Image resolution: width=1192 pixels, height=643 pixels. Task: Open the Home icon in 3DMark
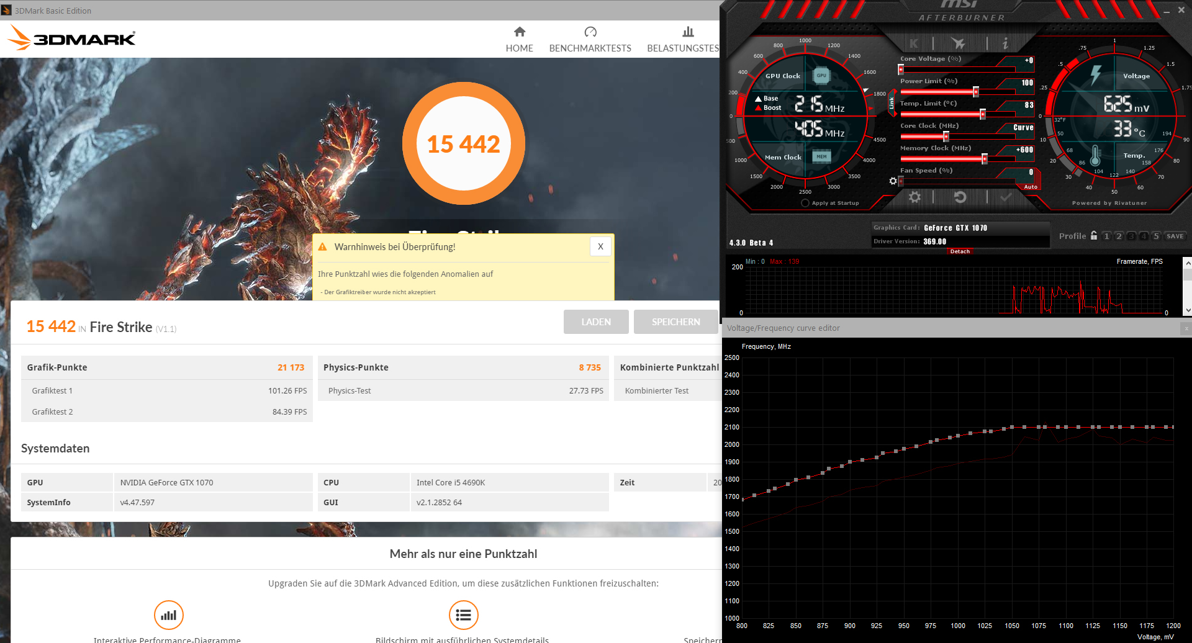coord(520,32)
